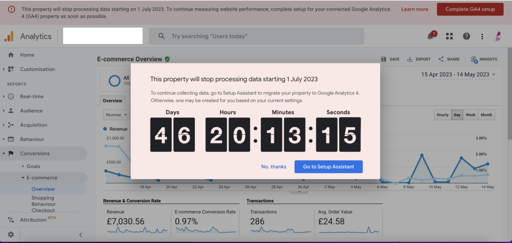Click the Share icon
The height and width of the screenshot is (243, 512).
click(441, 59)
